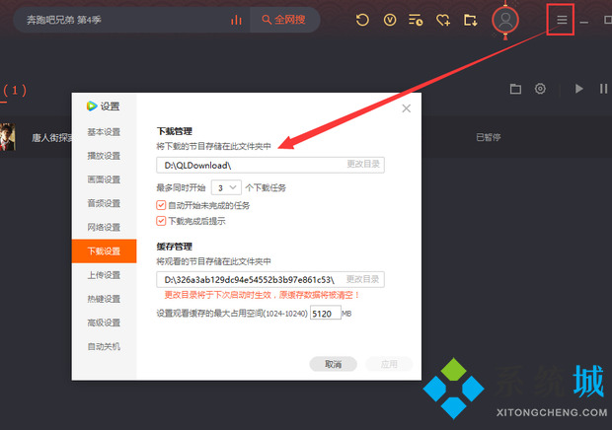
Task: Select 热键设置 in settings sidebar
Action: [104, 299]
